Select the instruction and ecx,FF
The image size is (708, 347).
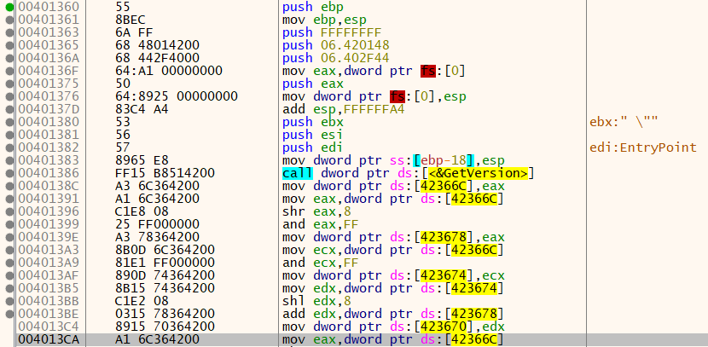pyautogui.click(x=321, y=262)
